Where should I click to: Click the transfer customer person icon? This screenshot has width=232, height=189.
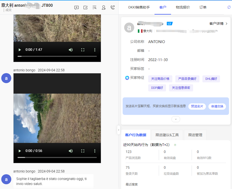103,8
